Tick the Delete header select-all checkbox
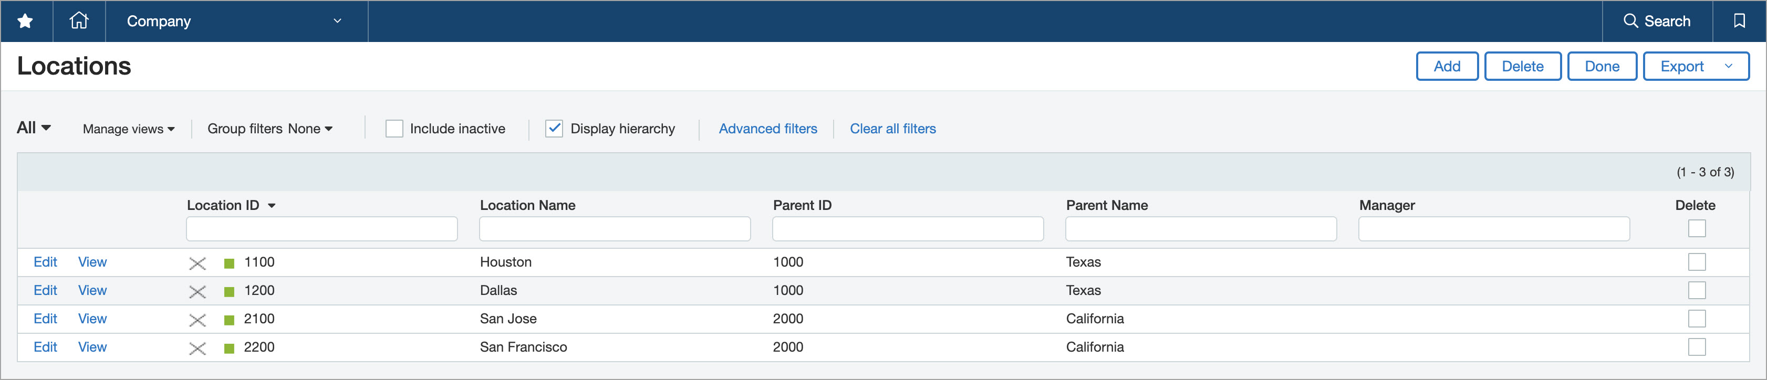The height and width of the screenshot is (380, 1767). click(x=1696, y=228)
